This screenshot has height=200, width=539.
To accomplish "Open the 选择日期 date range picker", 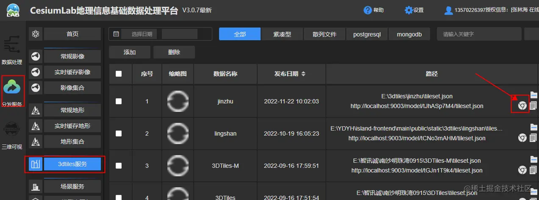I will (160, 34).
